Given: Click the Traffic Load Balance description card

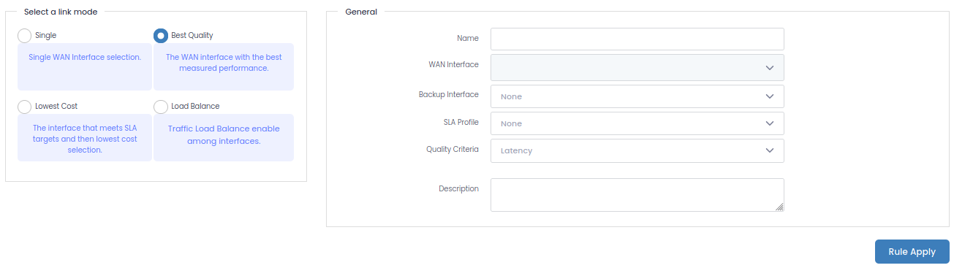Looking at the screenshot, I should pyautogui.click(x=224, y=137).
